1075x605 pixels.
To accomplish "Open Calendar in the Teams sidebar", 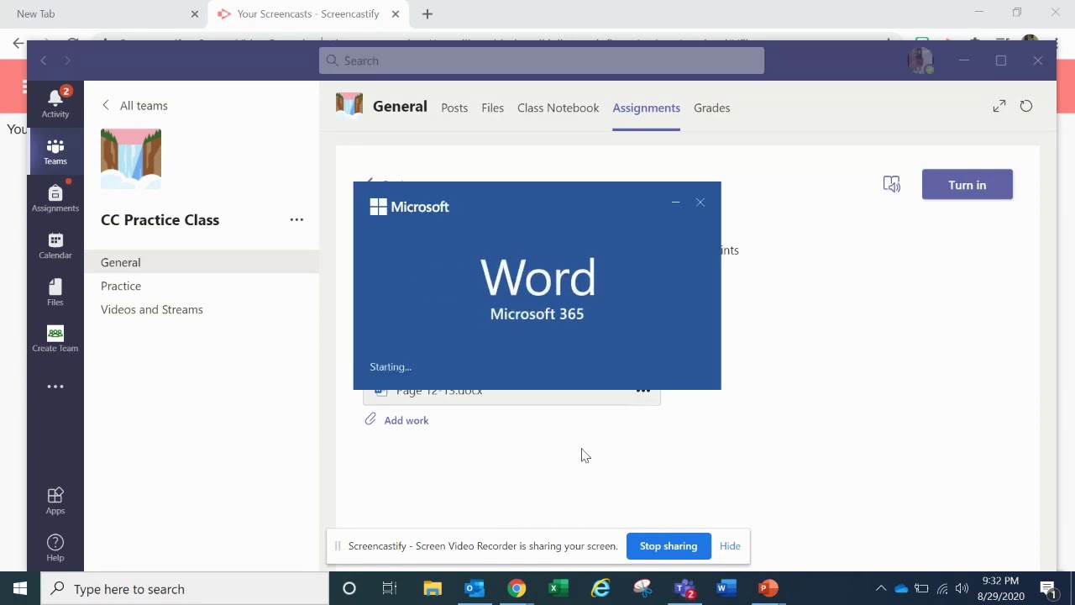I will click(55, 245).
